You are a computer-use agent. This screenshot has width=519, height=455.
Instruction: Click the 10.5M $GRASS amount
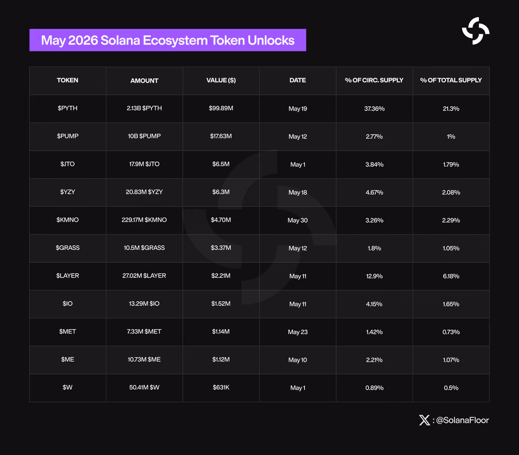click(x=144, y=248)
